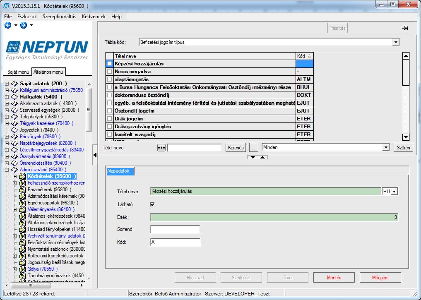Open the Minden filter dropdown
This screenshot has height=300, width=421.
386,147
